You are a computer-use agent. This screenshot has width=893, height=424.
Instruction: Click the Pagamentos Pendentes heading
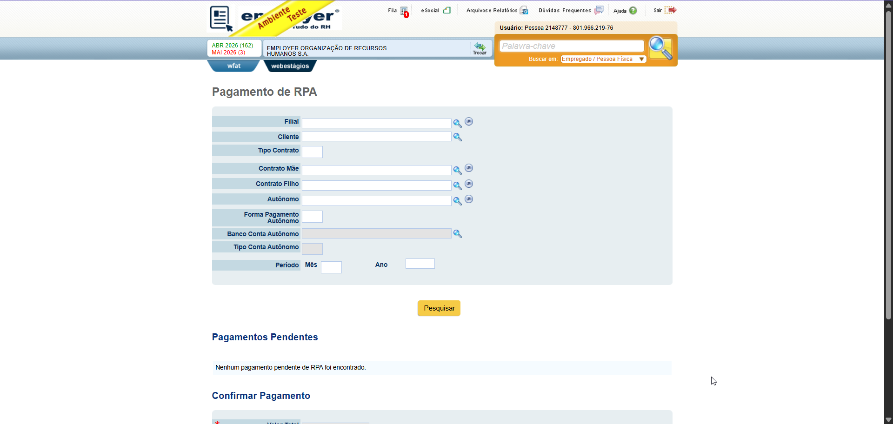coord(265,337)
